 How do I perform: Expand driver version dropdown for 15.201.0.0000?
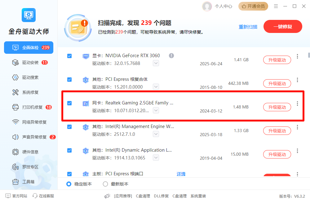tap(156, 87)
